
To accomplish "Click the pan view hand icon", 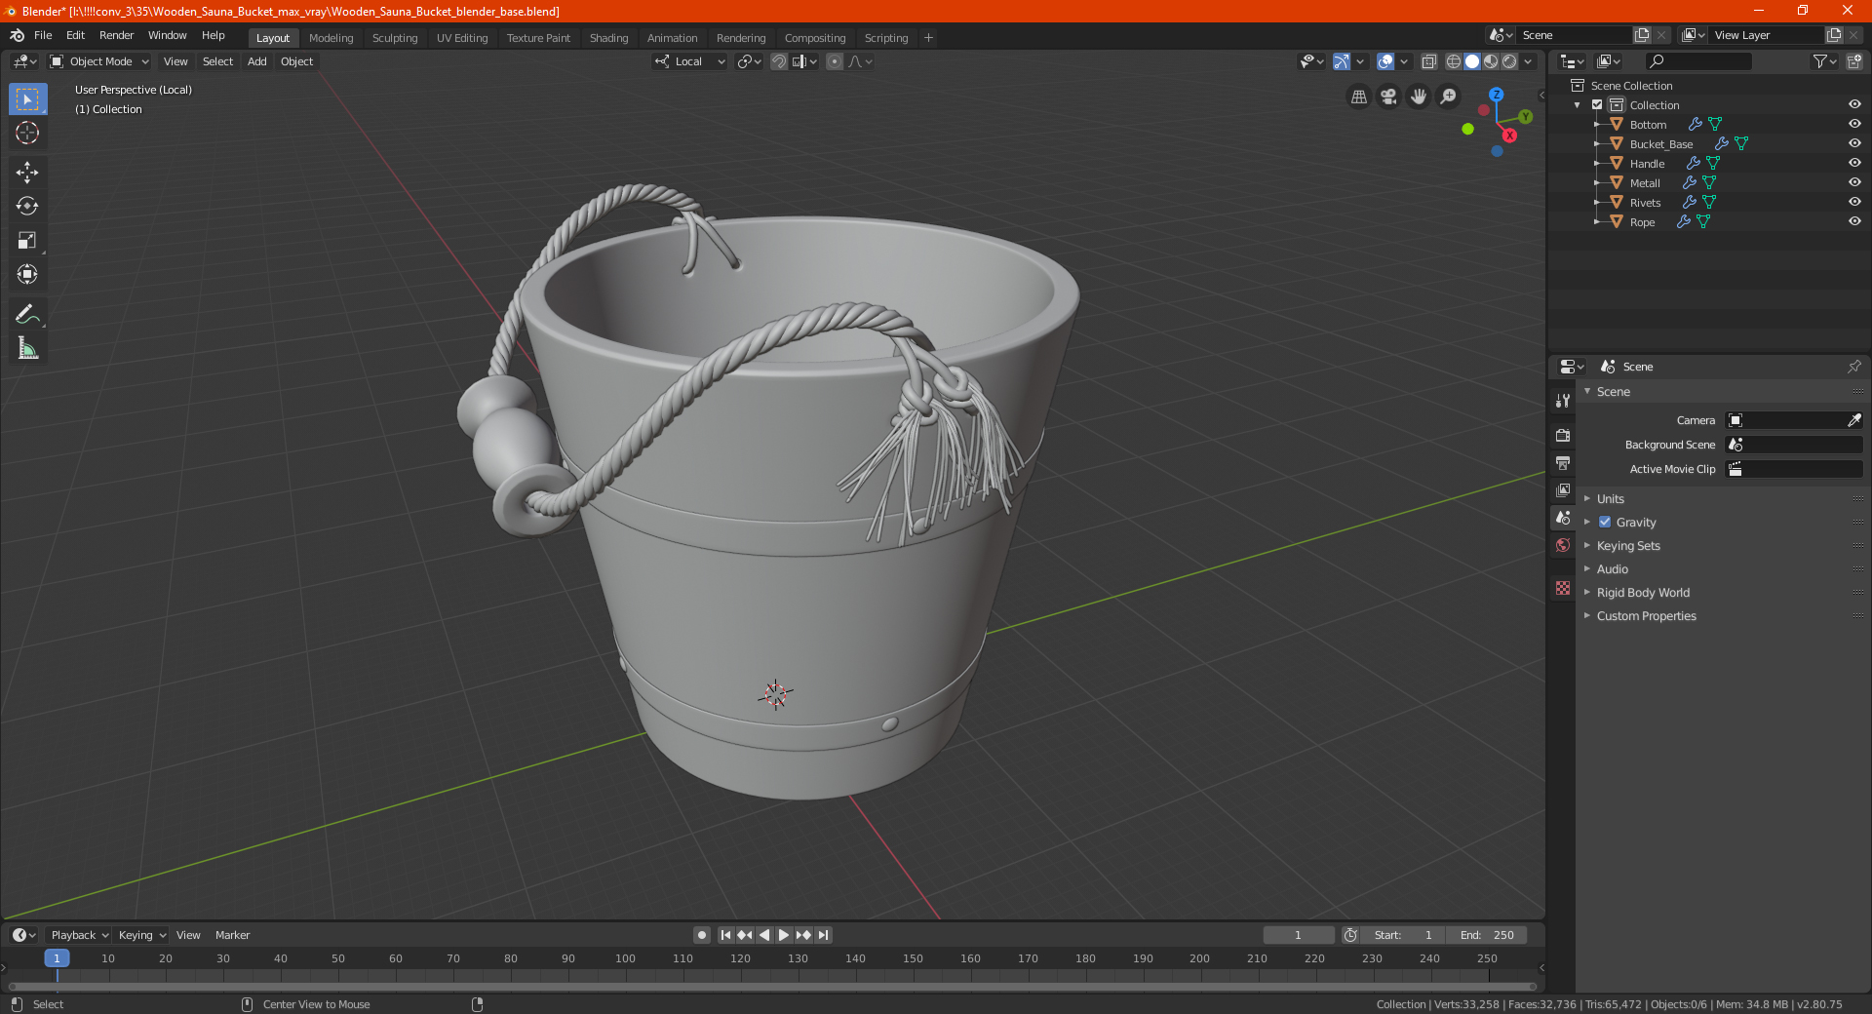I will (1419, 97).
